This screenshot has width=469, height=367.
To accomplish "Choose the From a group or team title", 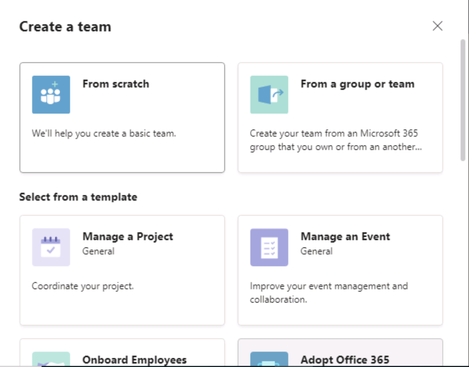I will click(x=357, y=84).
